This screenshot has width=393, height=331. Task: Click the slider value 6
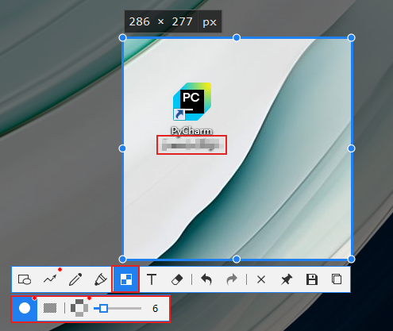(155, 309)
